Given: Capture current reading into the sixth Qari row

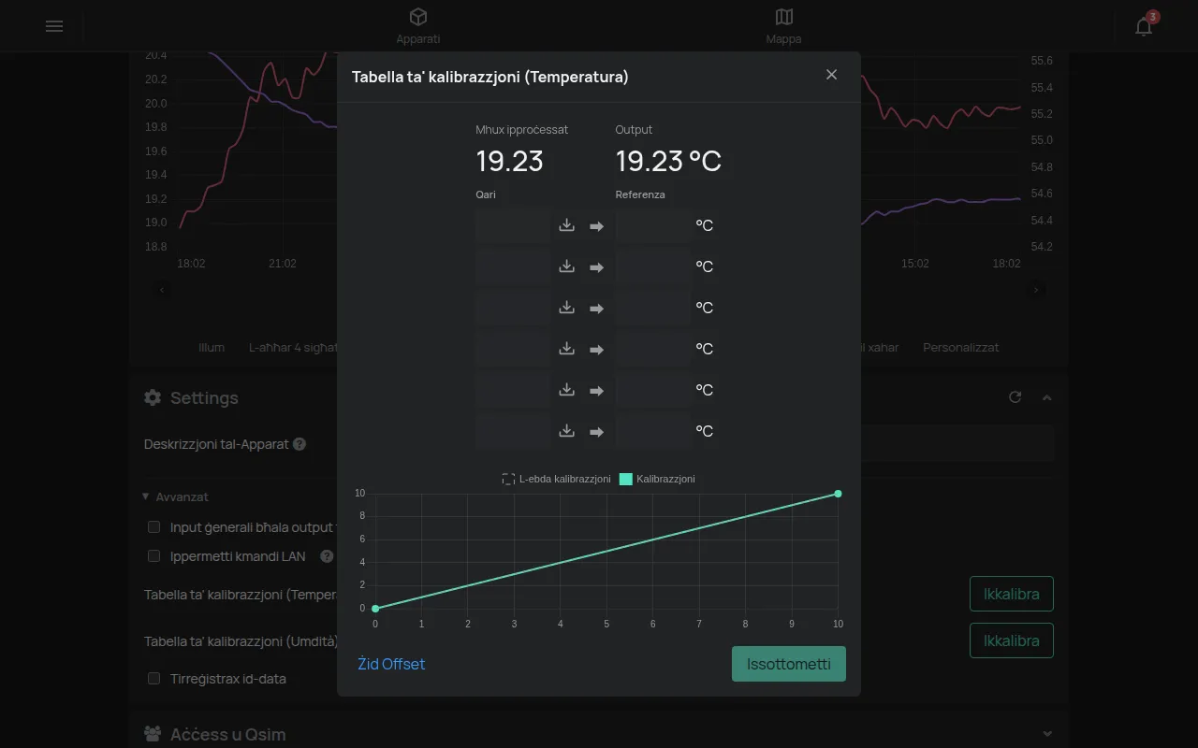Looking at the screenshot, I should [x=566, y=431].
